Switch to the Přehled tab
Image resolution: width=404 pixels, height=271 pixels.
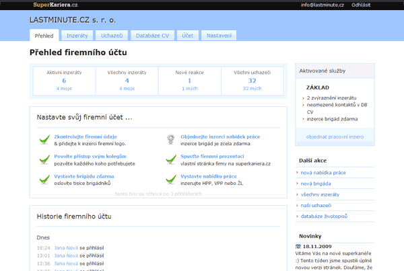(x=44, y=36)
